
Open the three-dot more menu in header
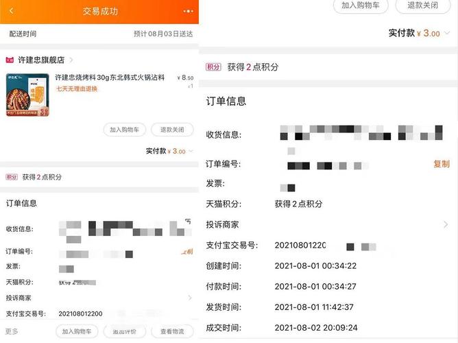[188, 11]
